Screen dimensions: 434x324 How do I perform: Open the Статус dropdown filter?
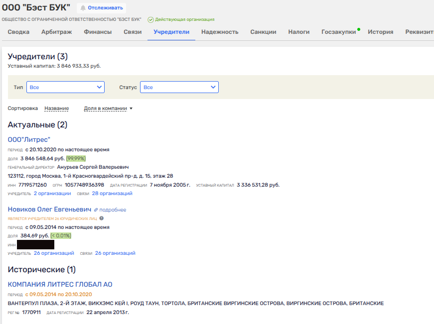point(179,87)
